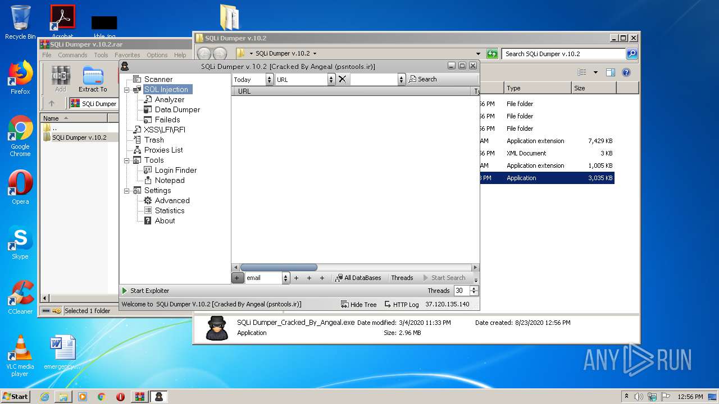This screenshot has width=719, height=404.
Task: Open the Skype desktop shortcut
Action: (x=20, y=244)
